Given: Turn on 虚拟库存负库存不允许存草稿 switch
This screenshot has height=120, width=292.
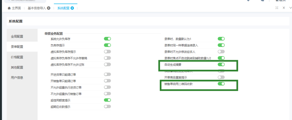Looking at the screenshot, I should click(x=107, y=58).
